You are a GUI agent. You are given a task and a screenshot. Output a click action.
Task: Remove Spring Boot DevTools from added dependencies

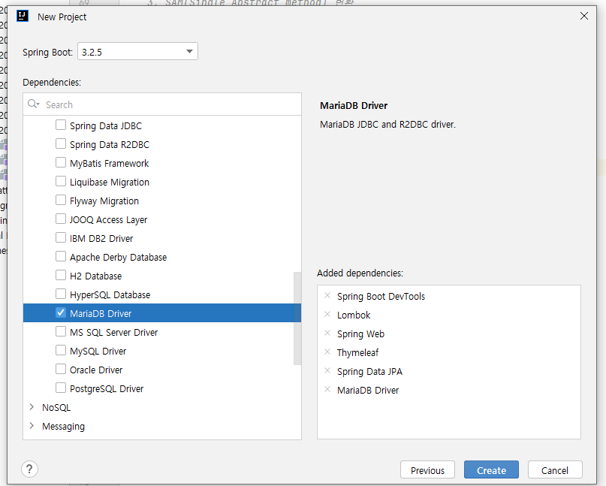pos(327,296)
